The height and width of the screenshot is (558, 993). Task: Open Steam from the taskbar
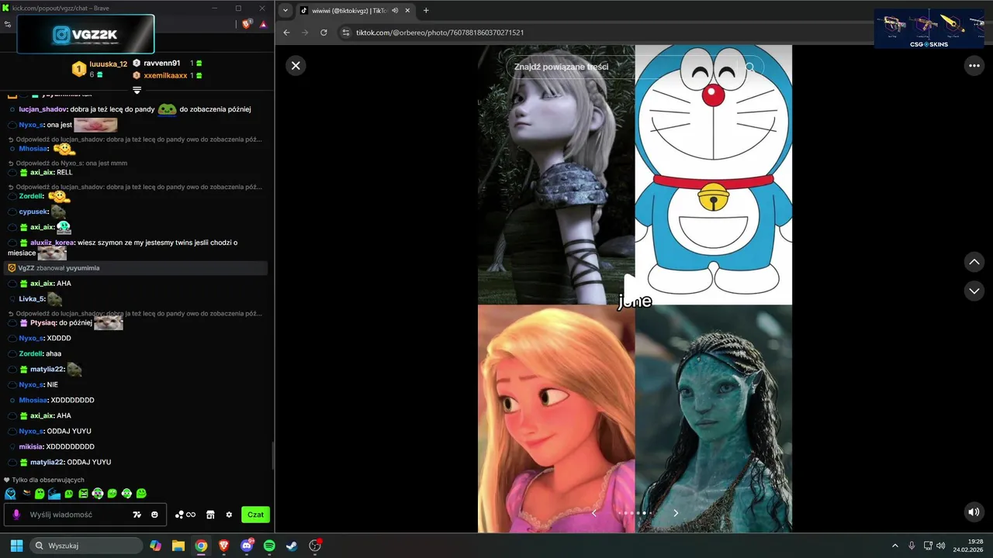coord(292,546)
